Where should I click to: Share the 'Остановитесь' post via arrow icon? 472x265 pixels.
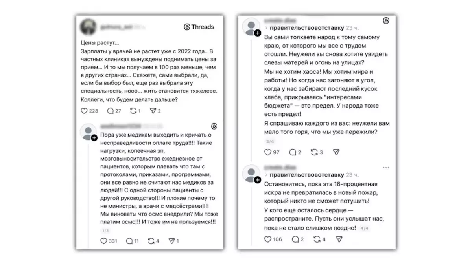coord(339,239)
